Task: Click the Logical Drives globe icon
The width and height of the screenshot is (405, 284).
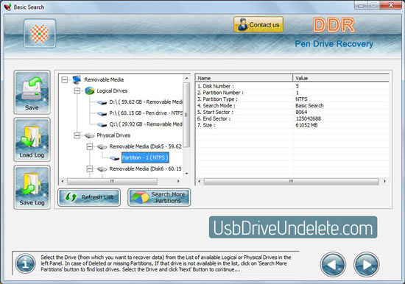Action: 89,91
